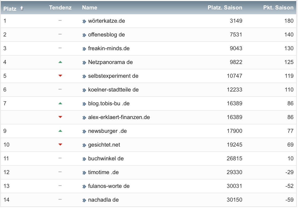Click the arrow icon before newsburger .de

point(84,132)
